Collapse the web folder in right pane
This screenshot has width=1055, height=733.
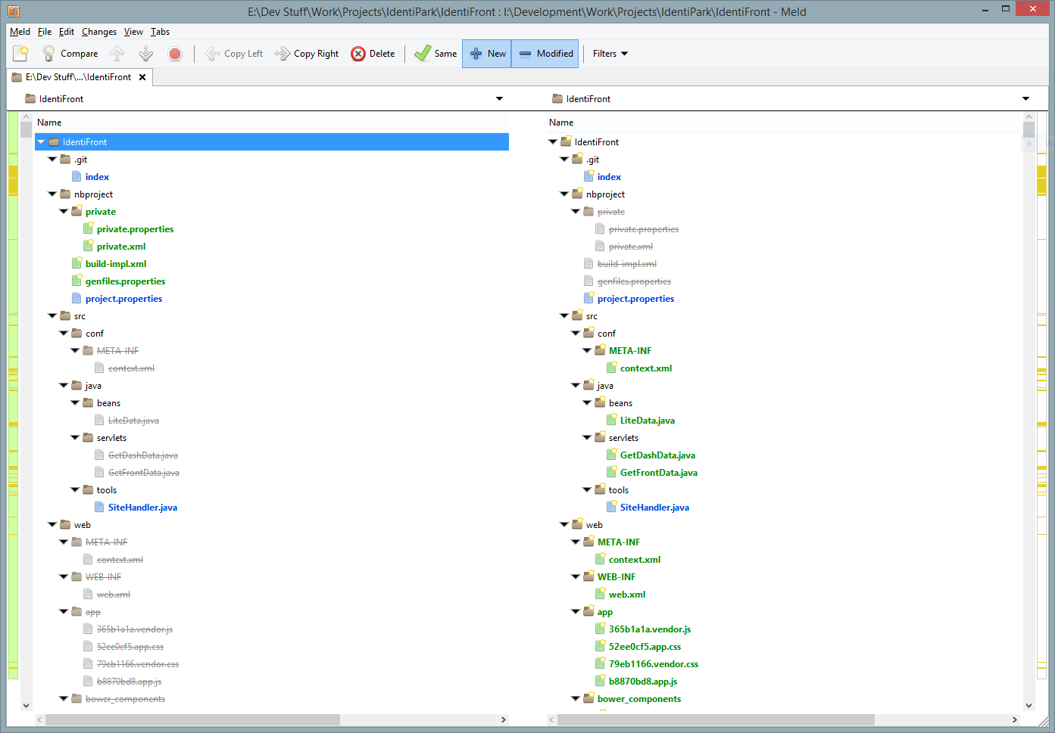[x=564, y=525]
